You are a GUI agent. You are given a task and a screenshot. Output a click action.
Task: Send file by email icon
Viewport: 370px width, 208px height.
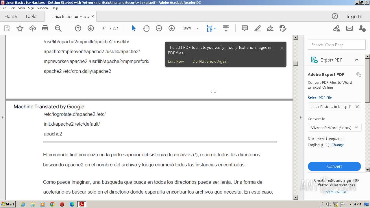(x=349, y=28)
